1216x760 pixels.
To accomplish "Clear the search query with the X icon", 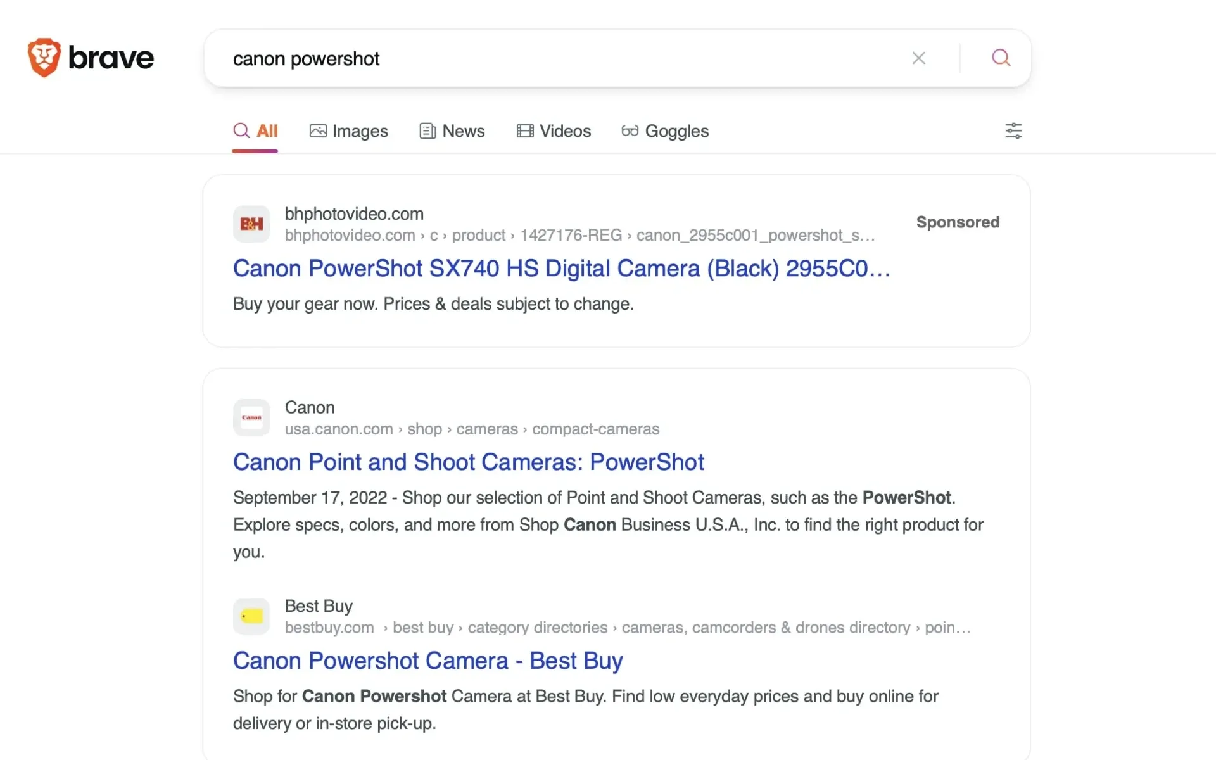I will coord(918,58).
